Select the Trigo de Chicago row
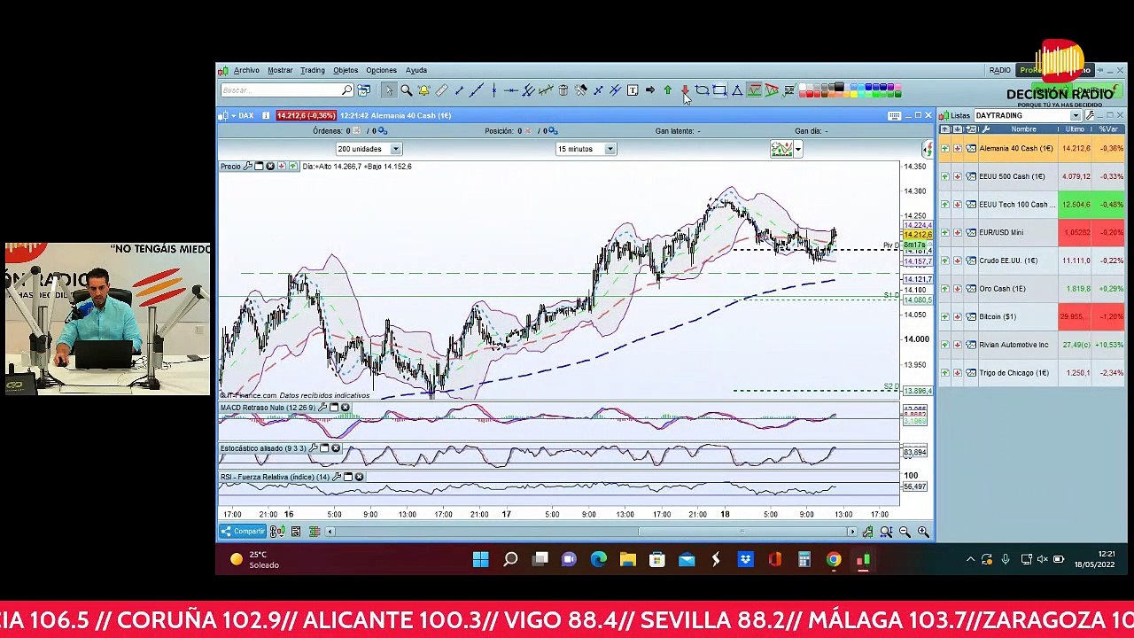1134x638 pixels. tap(1031, 373)
